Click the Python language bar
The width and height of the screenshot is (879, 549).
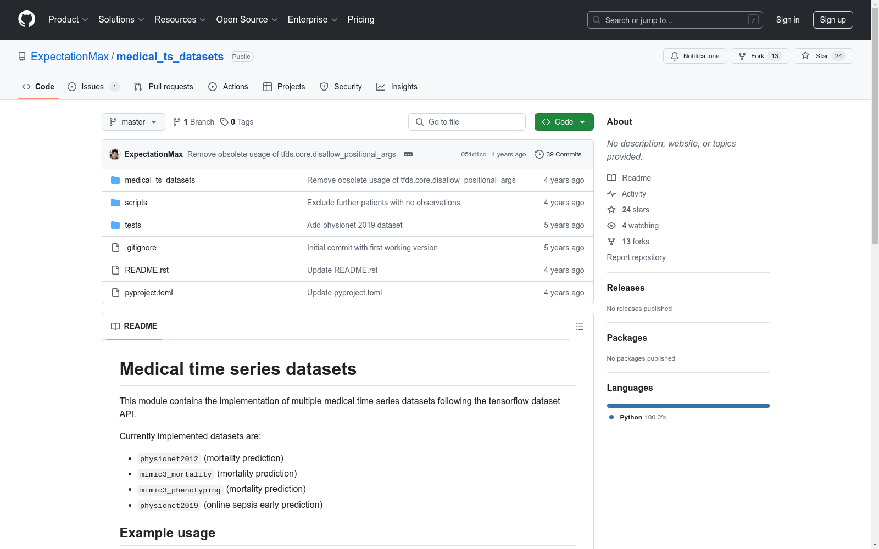coord(688,406)
